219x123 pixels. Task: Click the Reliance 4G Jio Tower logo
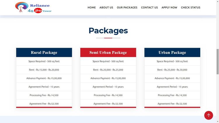pos(33,8)
